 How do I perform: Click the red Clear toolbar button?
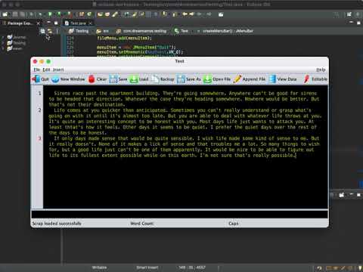pyautogui.click(x=98, y=79)
